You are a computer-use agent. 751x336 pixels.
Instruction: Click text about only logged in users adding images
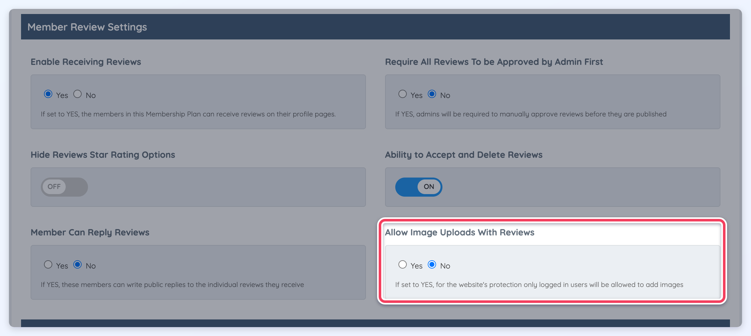point(539,285)
